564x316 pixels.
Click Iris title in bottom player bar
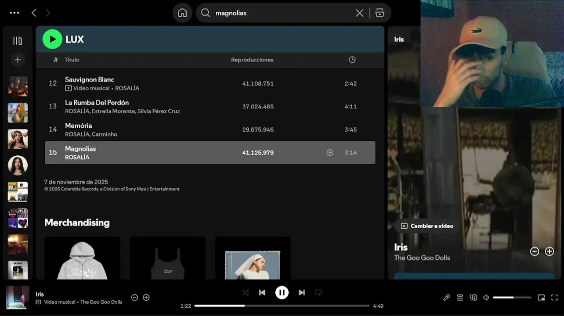[40, 294]
